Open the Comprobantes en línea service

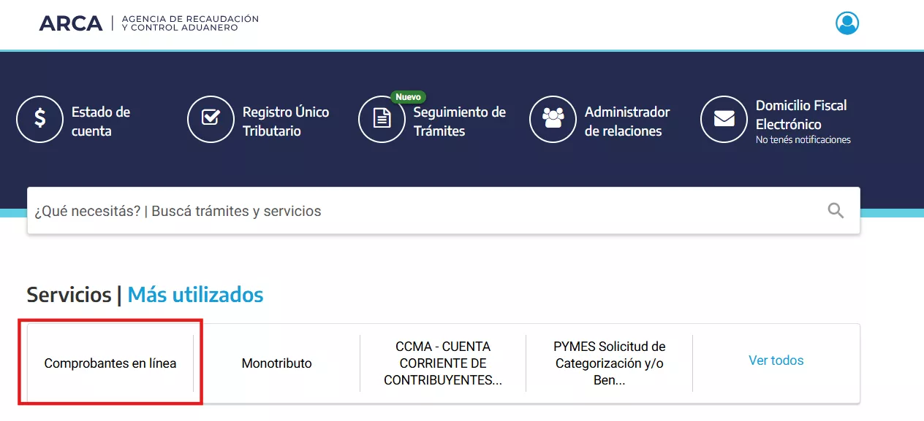pyautogui.click(x=110, y=363)
